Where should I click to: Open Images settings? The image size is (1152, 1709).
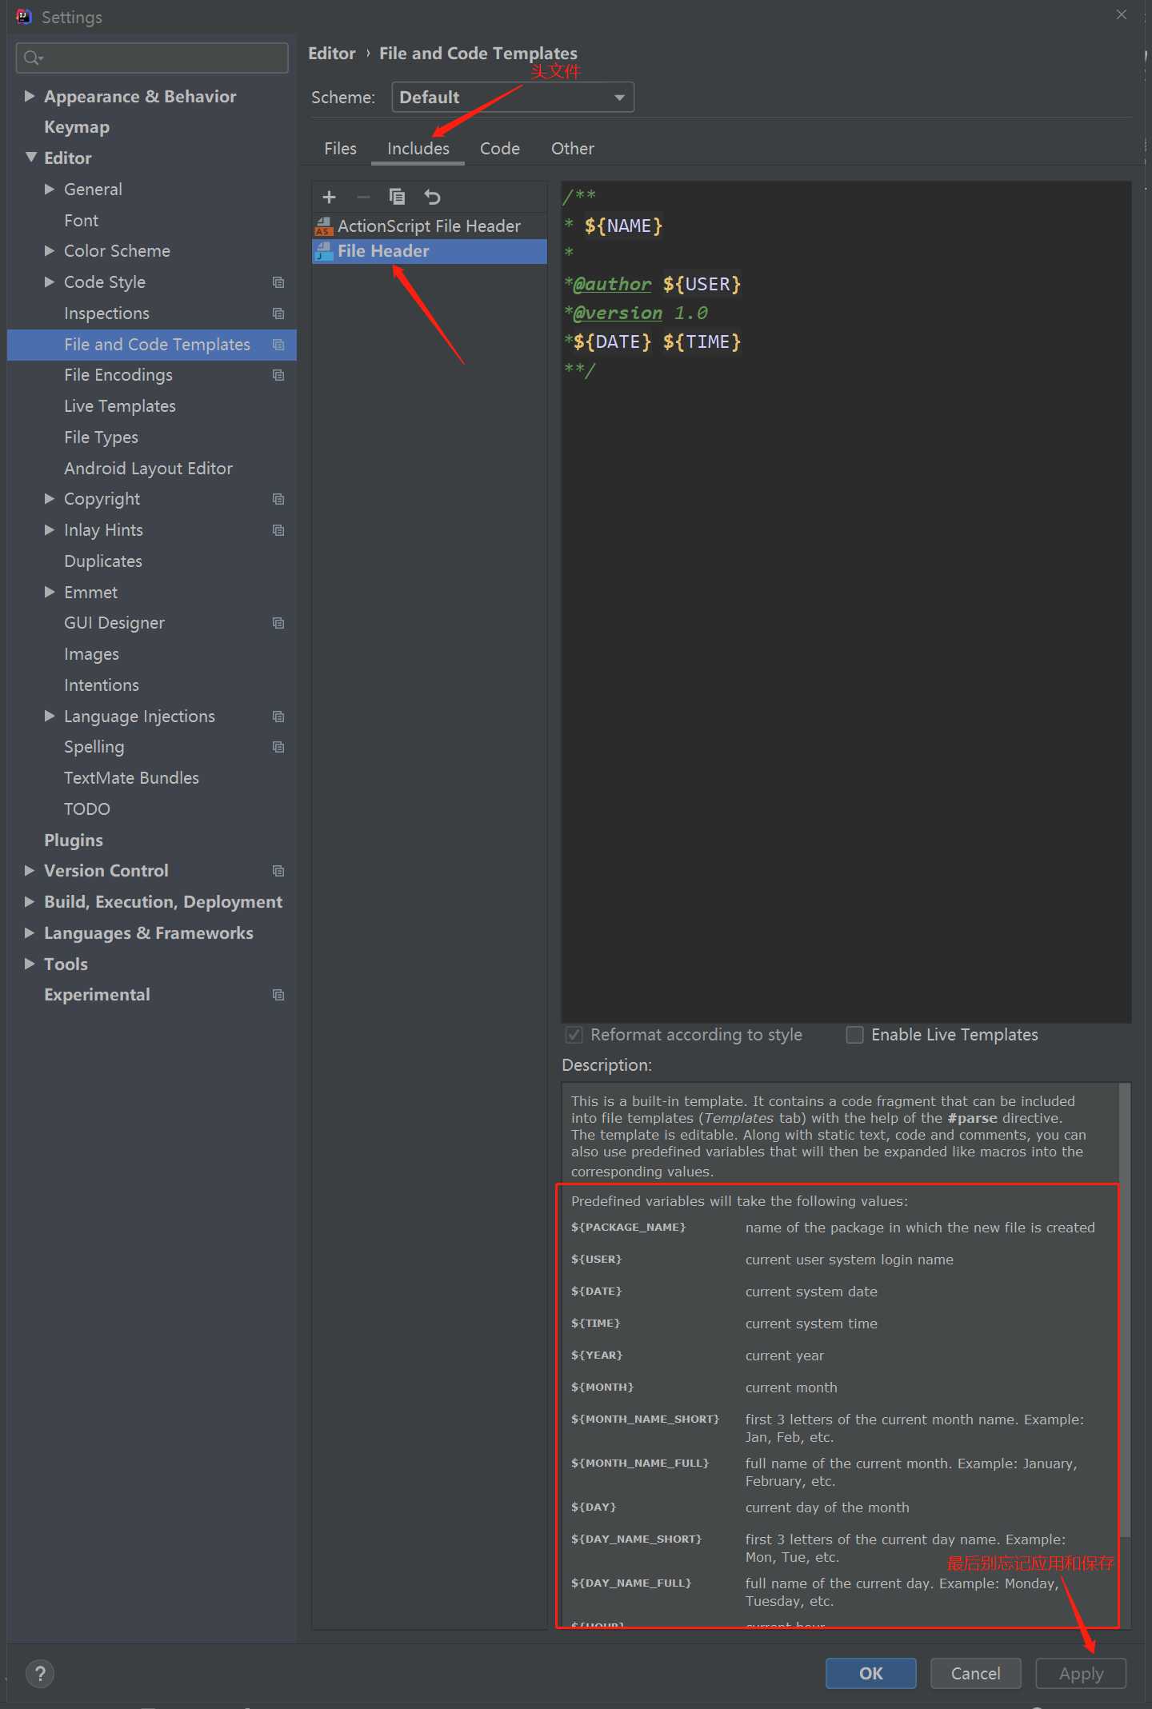point(91,654)
